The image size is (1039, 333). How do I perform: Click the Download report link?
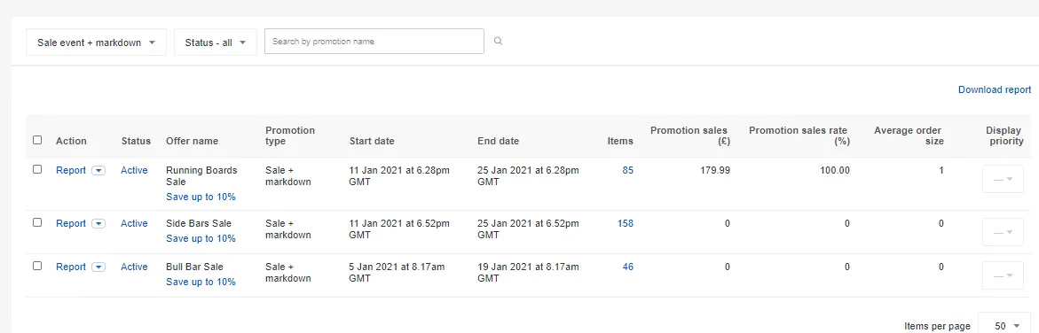pyautogui.click(x=995, y=89)
